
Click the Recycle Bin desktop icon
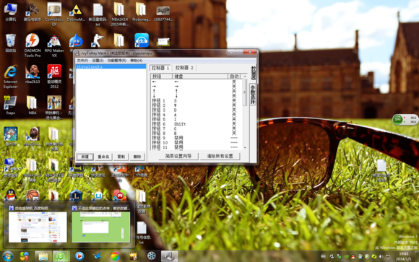pos(11,43)
